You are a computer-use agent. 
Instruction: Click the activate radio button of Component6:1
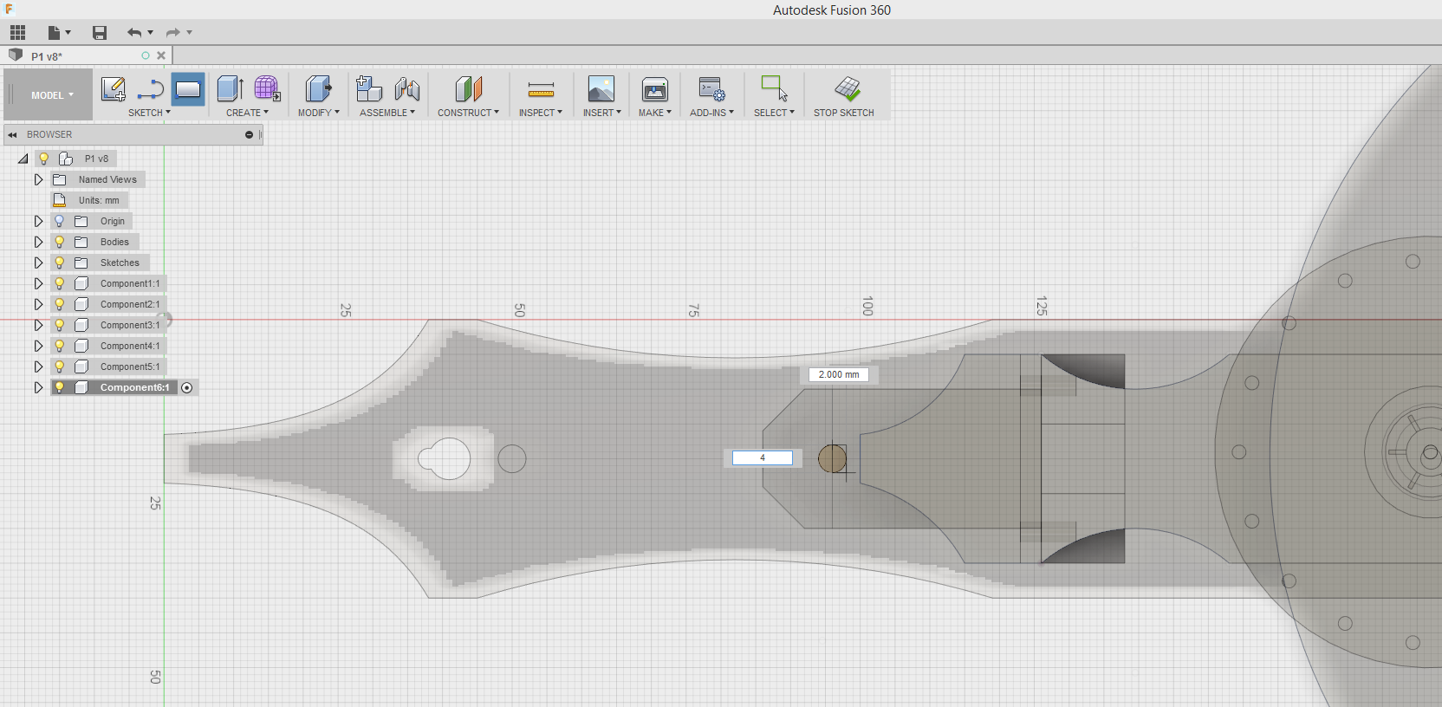[186, 387]
